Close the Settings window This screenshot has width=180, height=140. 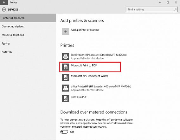[x=176, y=3]
